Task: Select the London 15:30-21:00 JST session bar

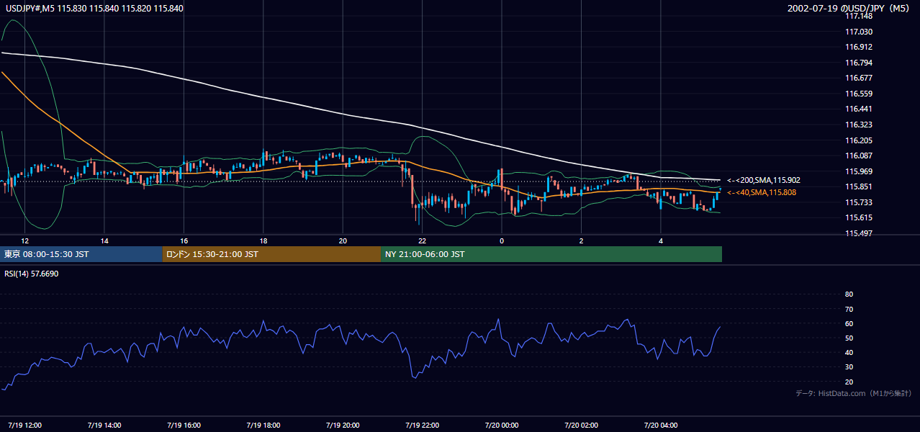Action: click(x=271, y=254)
